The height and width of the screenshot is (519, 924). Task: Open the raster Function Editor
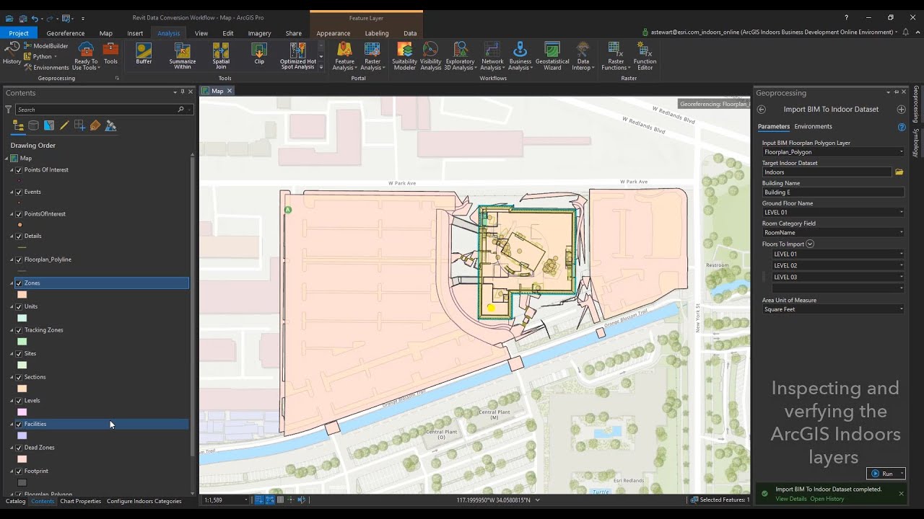pos(645,56)
